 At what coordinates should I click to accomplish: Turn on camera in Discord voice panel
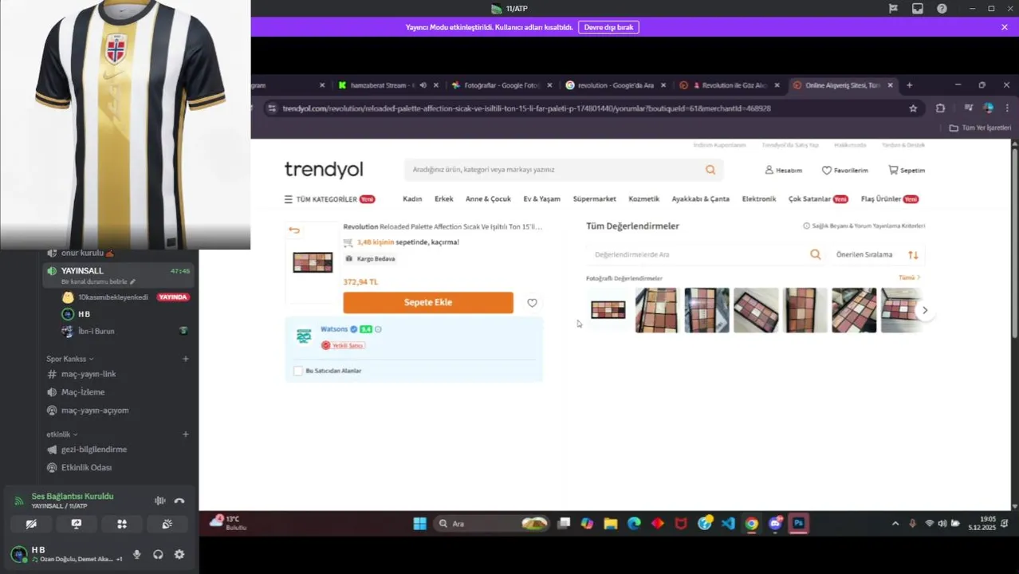pyautogui.click(x=31, y=524)
